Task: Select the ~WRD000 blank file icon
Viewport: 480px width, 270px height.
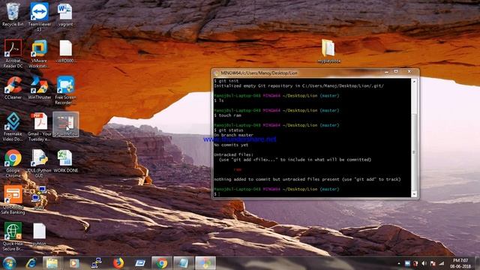Action: click(x=65, y=51)
